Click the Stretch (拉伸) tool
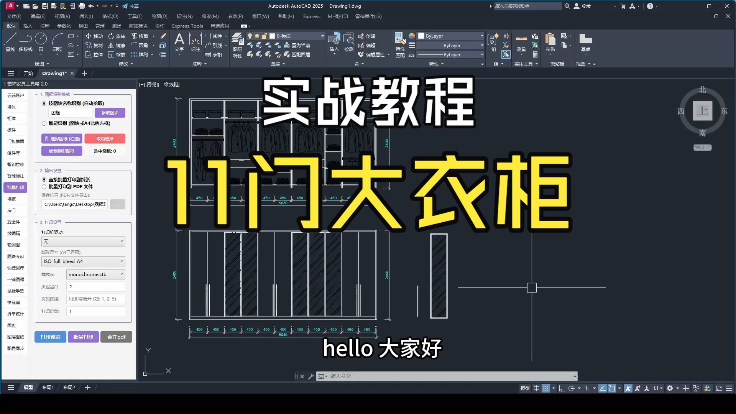 pos(94,54)
